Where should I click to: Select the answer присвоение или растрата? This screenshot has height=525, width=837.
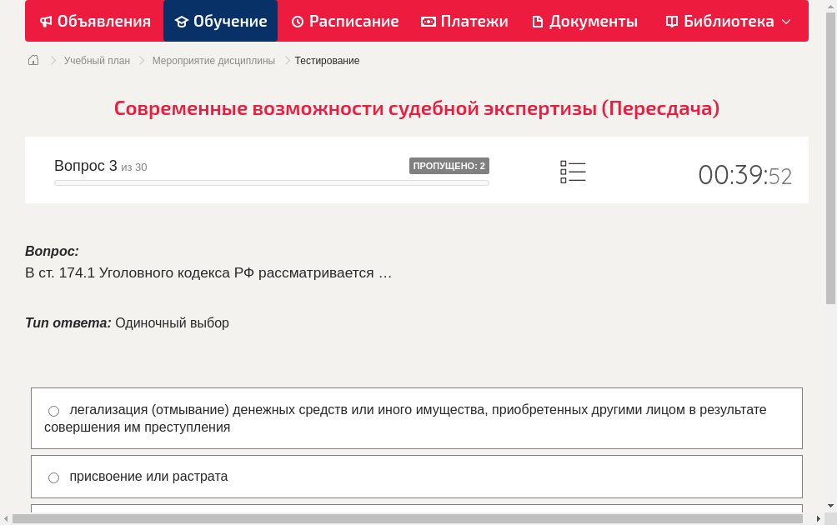[53, 477]
